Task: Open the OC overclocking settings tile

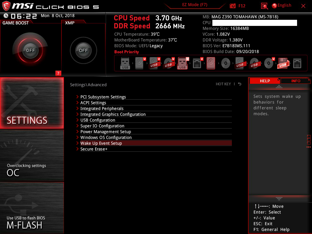Action: pyautogui.click(x=32, y=155)
